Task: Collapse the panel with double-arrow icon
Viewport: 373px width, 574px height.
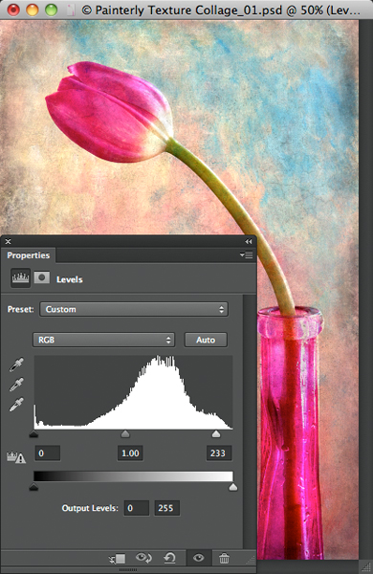Action: pos(249,242)
